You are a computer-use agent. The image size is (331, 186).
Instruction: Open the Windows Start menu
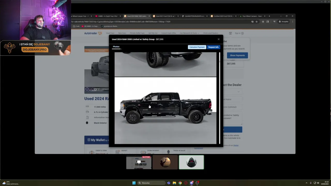coord(134,183)
